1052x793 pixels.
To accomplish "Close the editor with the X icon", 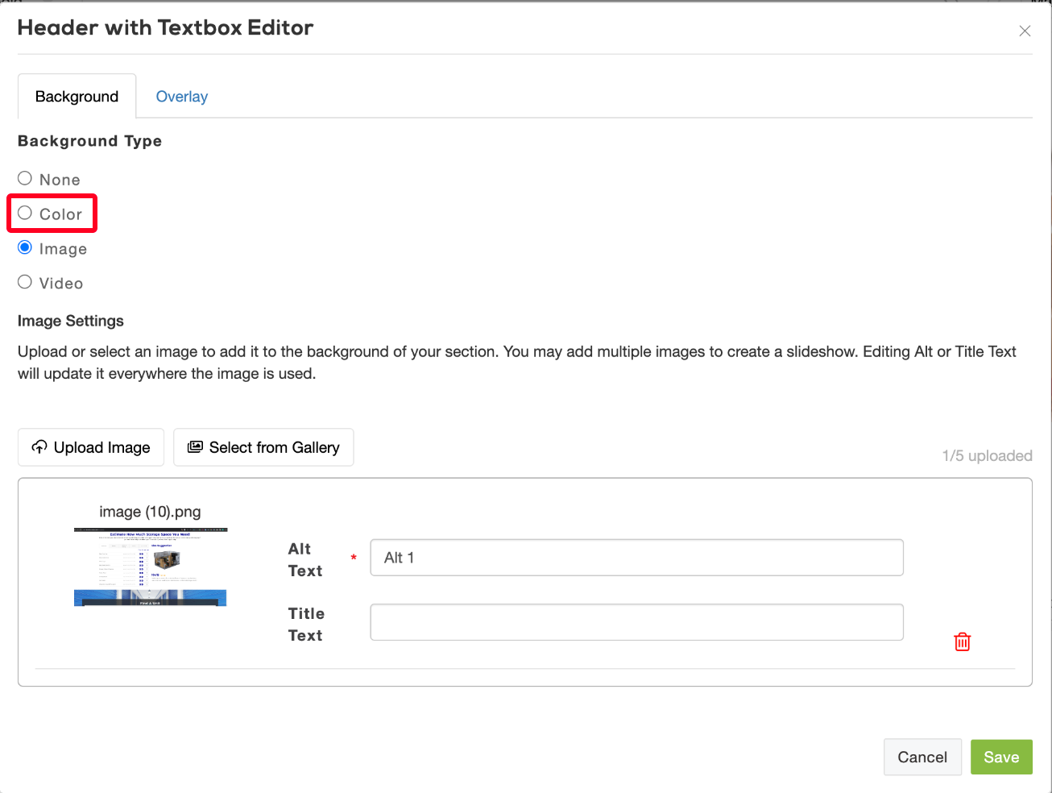I will (1024, 31).
